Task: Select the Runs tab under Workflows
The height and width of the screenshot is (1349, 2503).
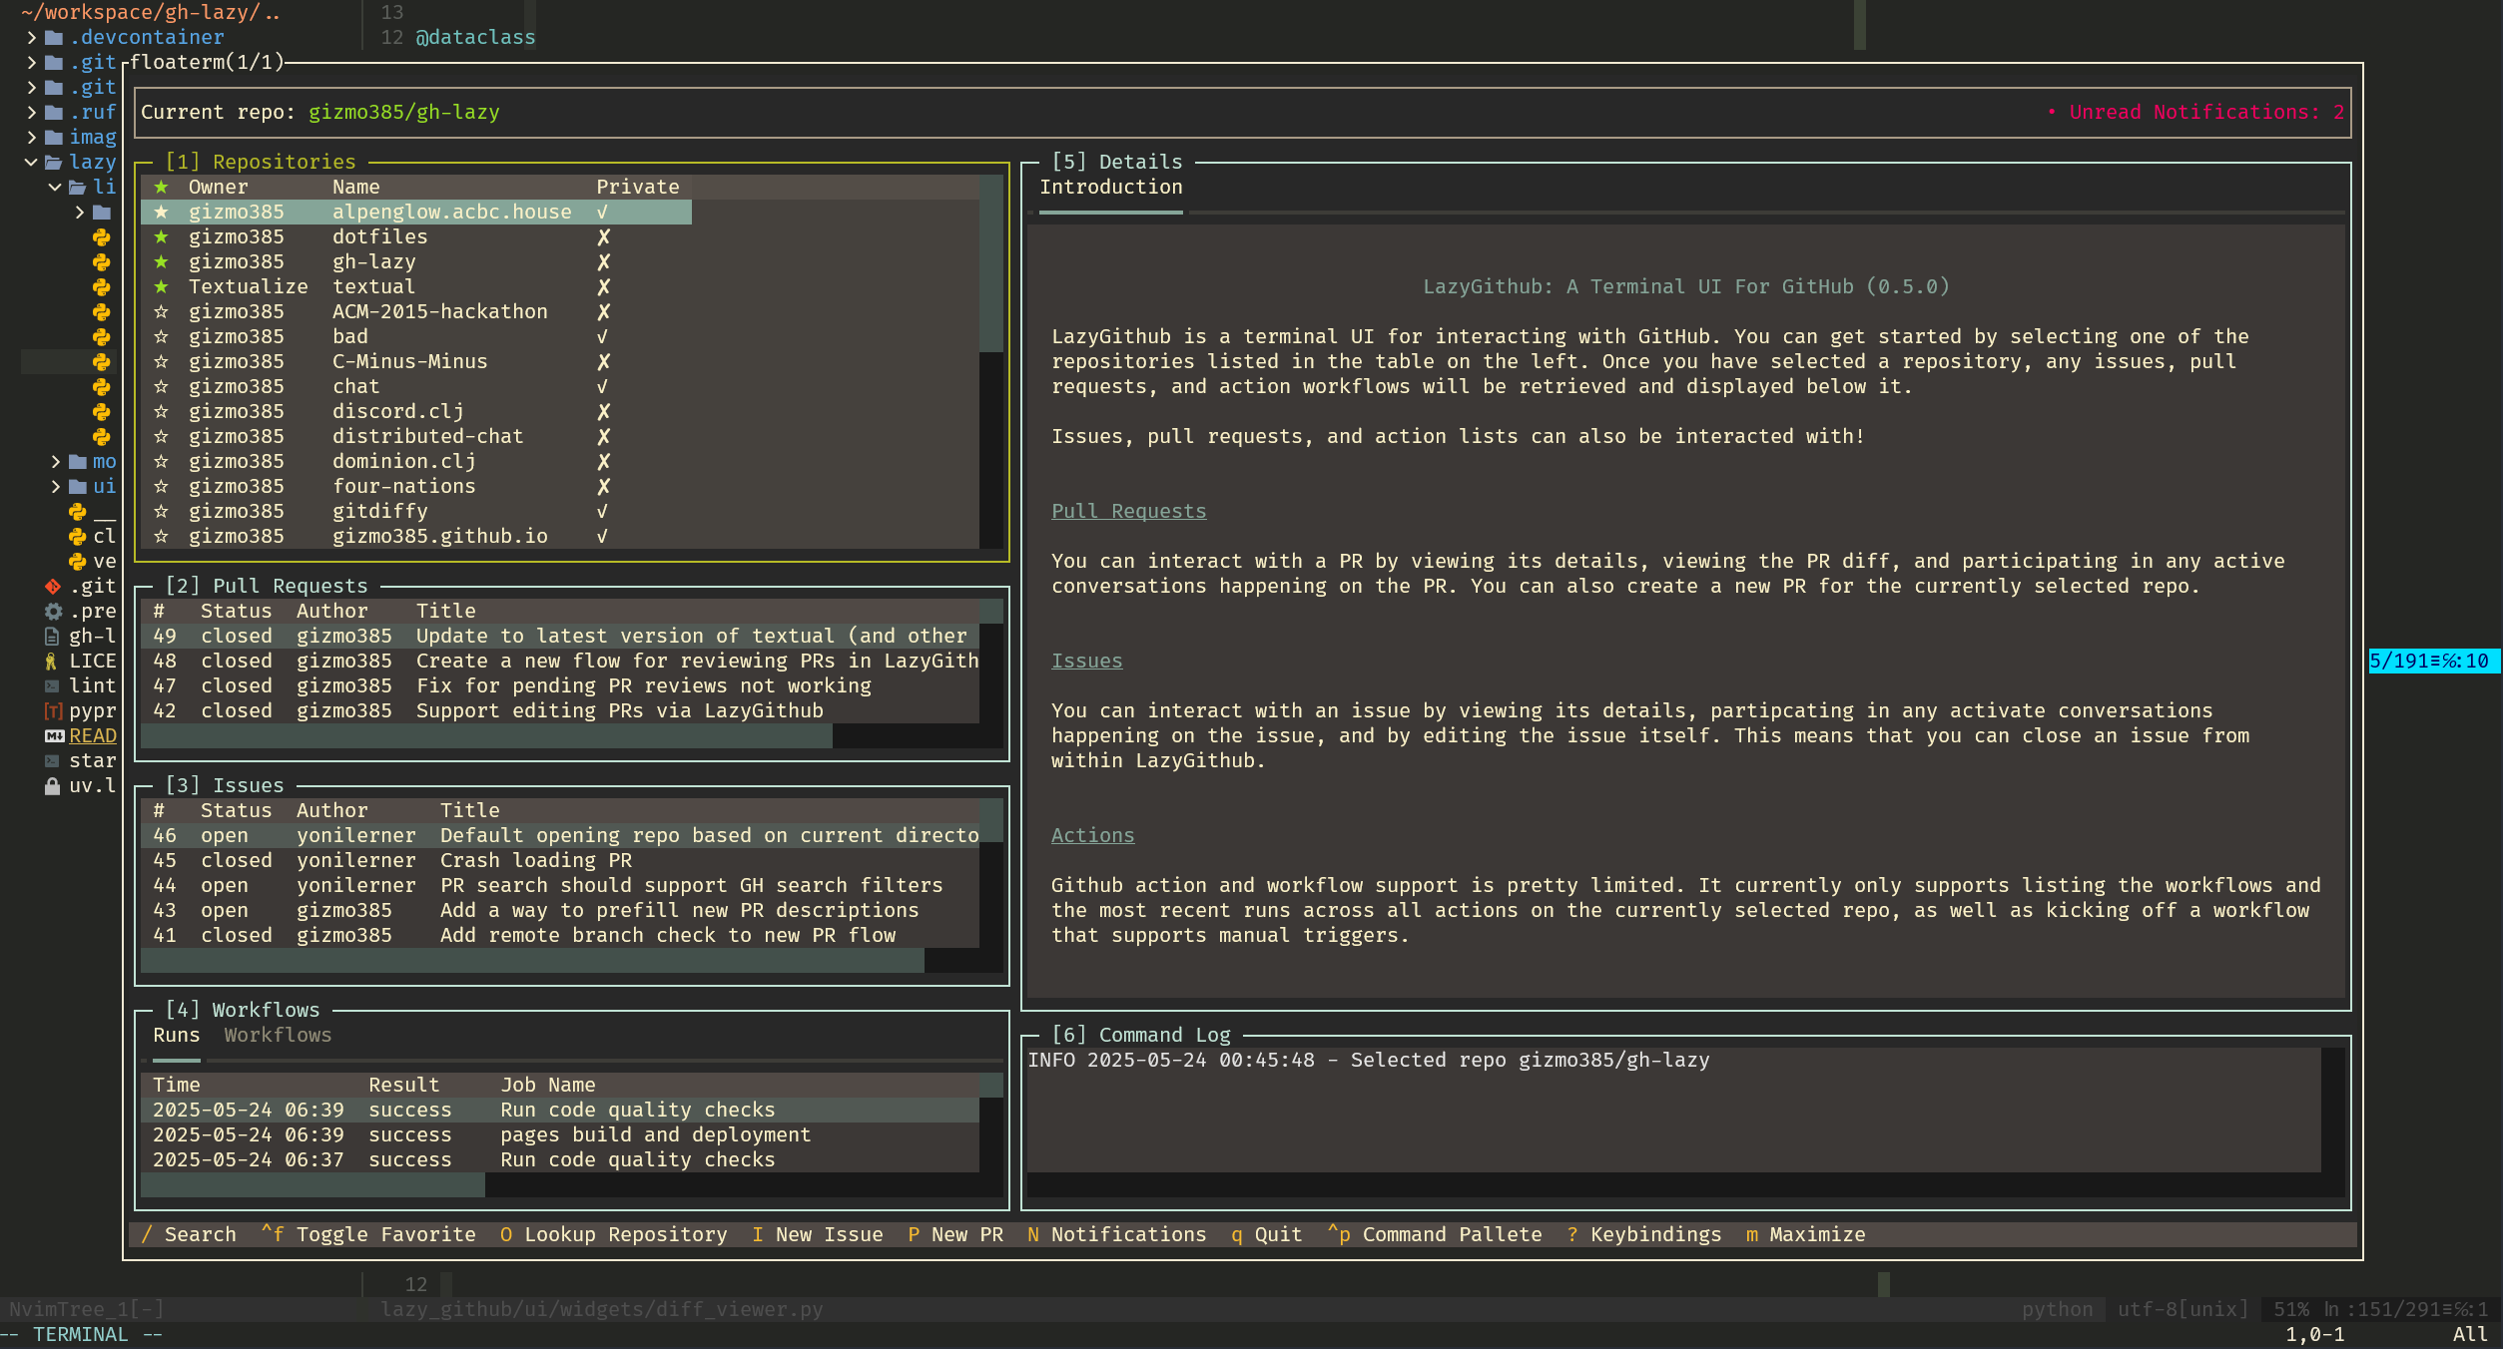Action: (x=177, y=1035)
